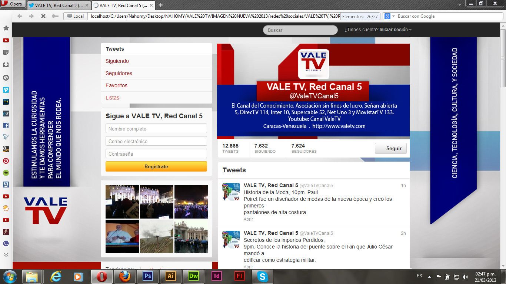
Task: Open Photoshop from the taskbar
Action: (148, 277)
